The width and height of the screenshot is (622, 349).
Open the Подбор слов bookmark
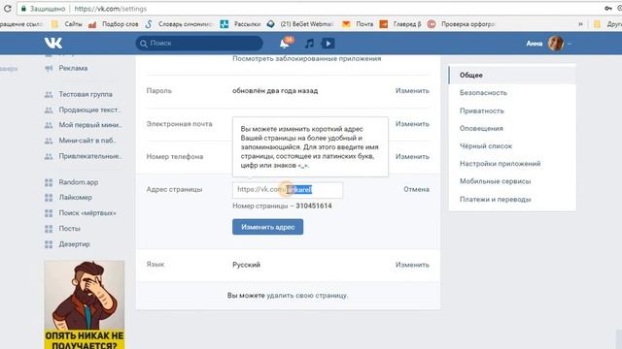click(114, 24)
